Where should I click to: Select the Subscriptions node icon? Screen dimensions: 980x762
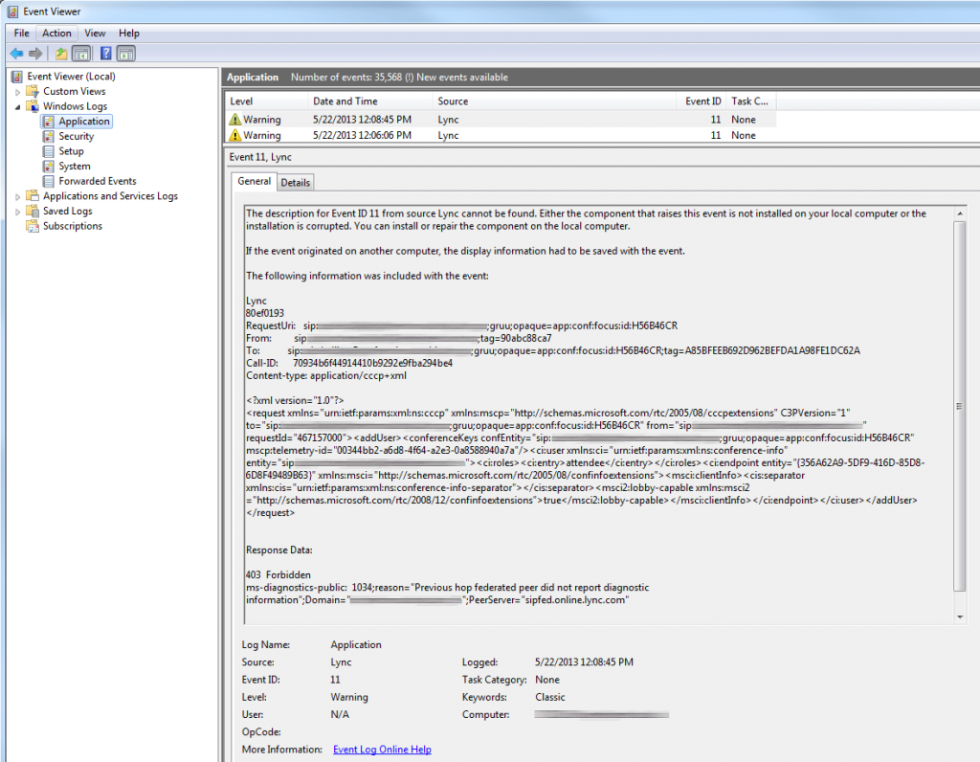[x=33, y=226]
